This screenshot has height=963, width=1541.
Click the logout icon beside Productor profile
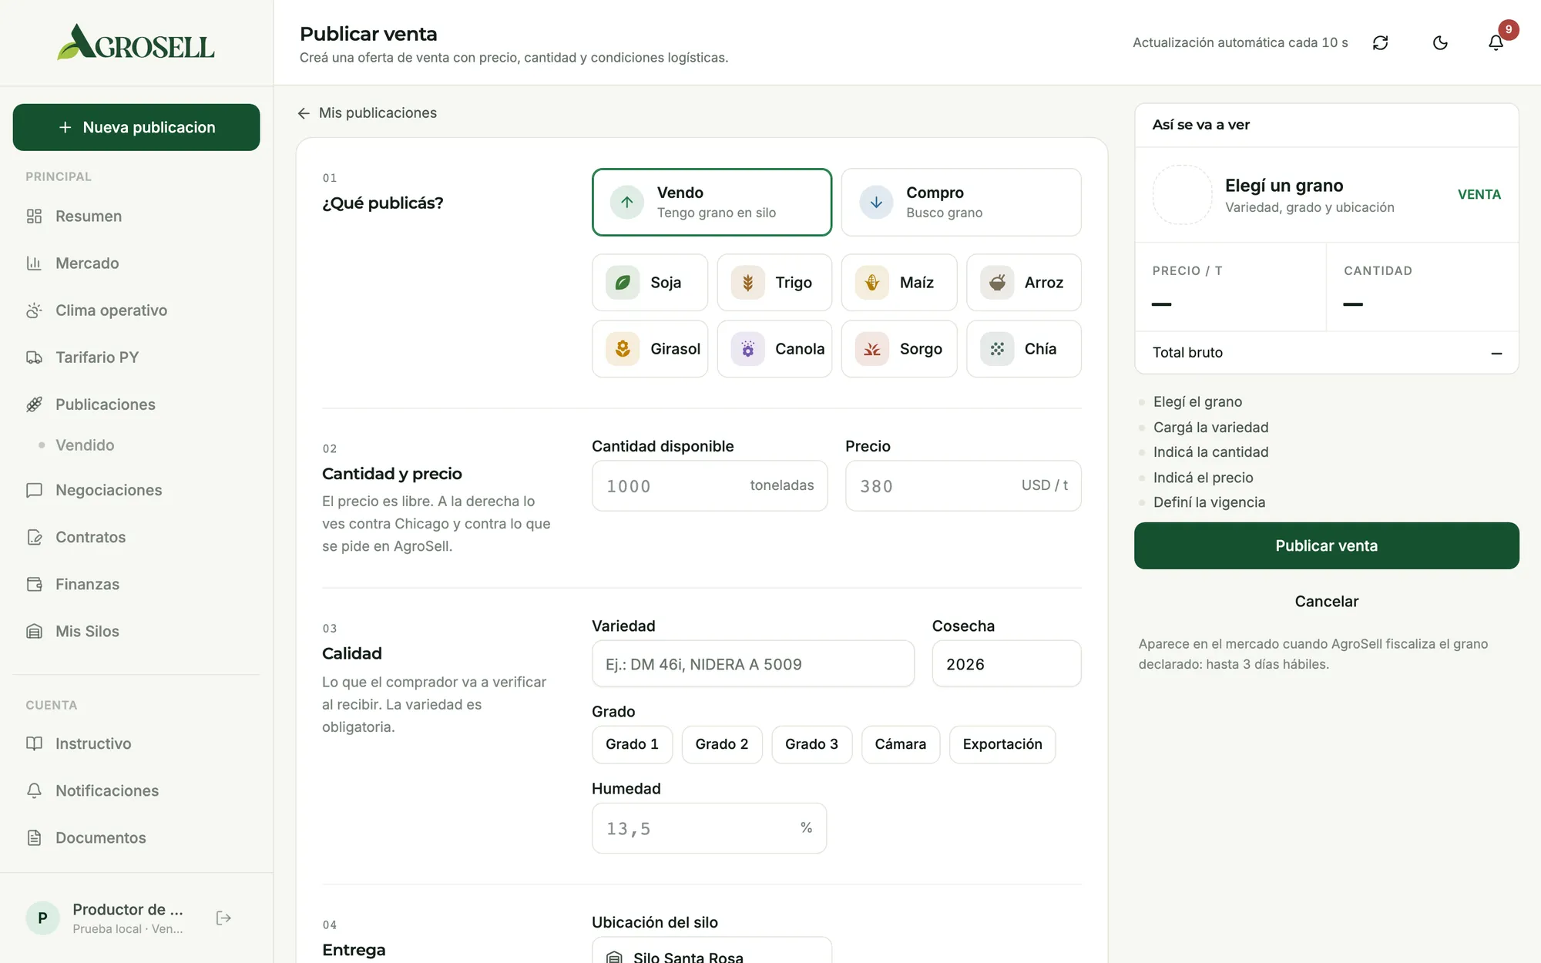(223, 918)
